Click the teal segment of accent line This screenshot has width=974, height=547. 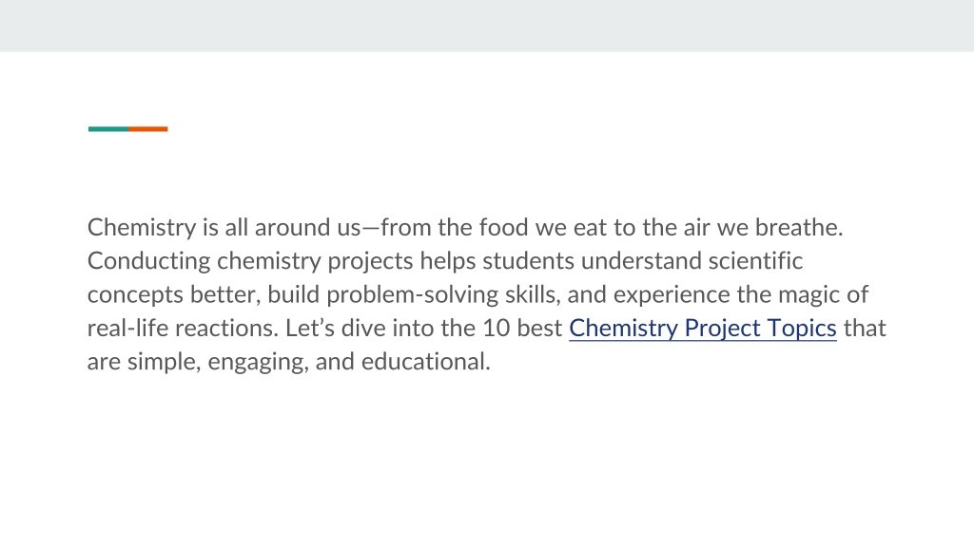[x=108, y=129]
